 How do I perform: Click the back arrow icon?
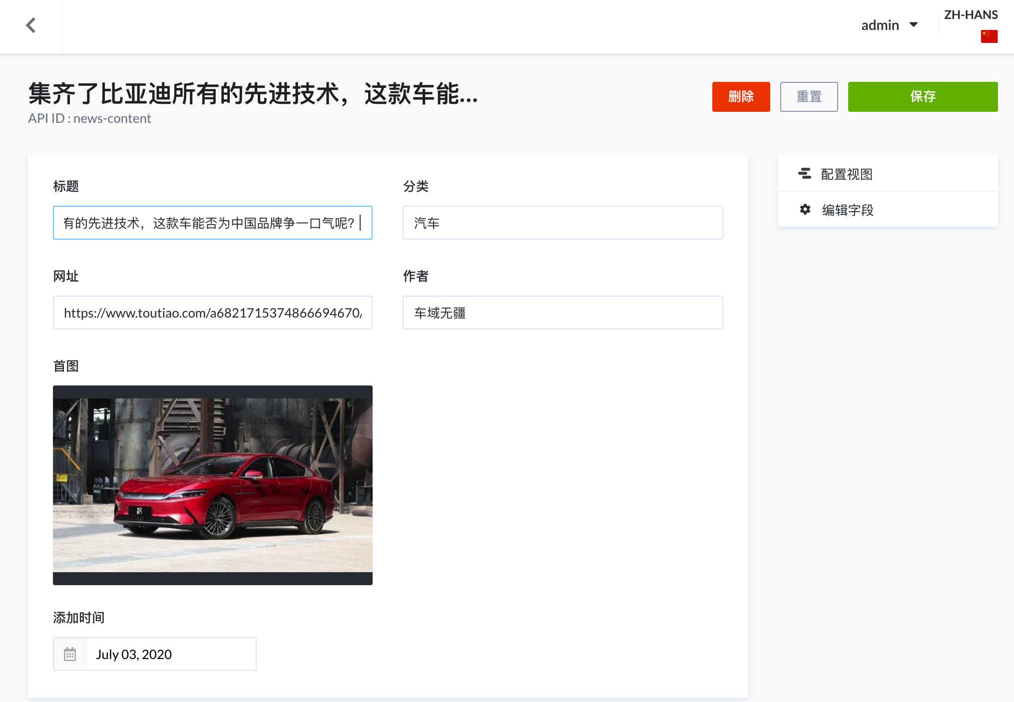pos(31,25)
